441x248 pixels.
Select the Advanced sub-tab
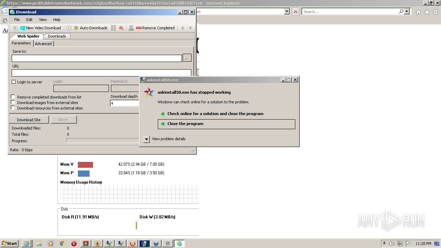pos(43,44)
